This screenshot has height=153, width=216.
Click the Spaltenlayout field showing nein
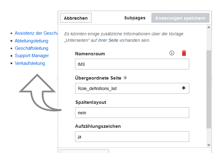[132, 112]
